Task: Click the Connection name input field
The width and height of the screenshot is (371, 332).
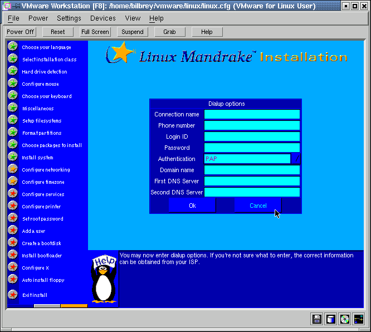Action: 252,114
